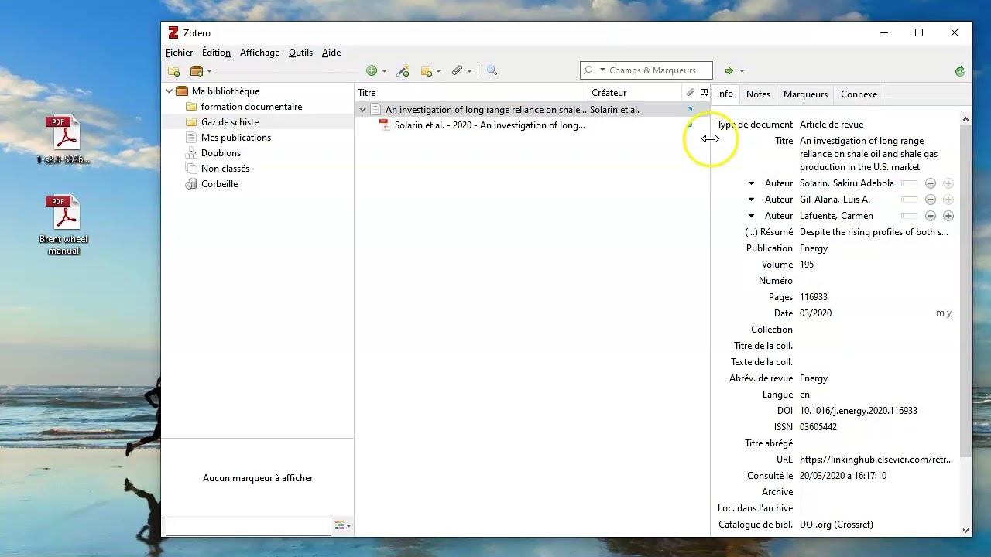Select Mes publications

point(236,138)
